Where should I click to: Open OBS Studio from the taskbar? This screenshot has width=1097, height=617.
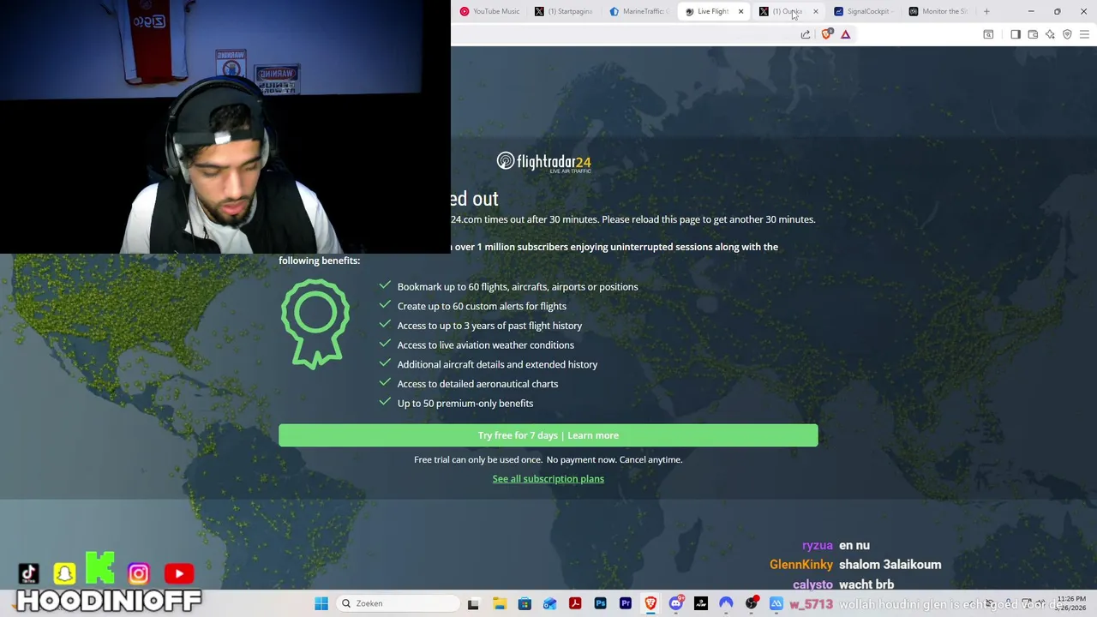tap(752, 603)
